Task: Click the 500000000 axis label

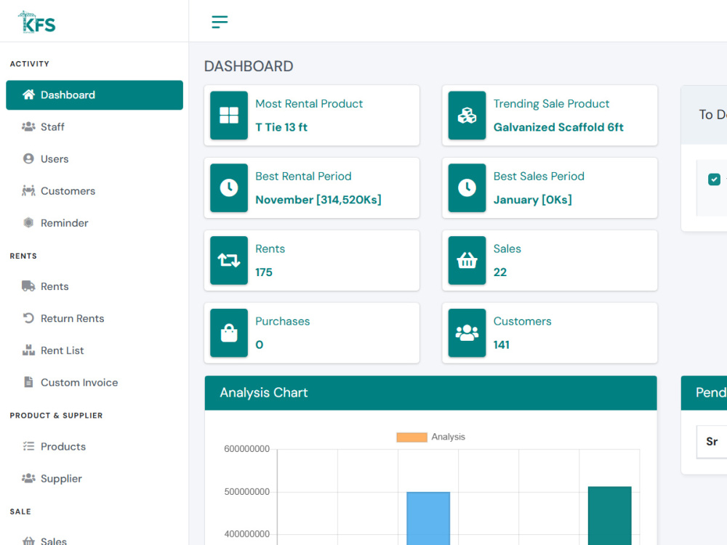Action: point(246,492)
